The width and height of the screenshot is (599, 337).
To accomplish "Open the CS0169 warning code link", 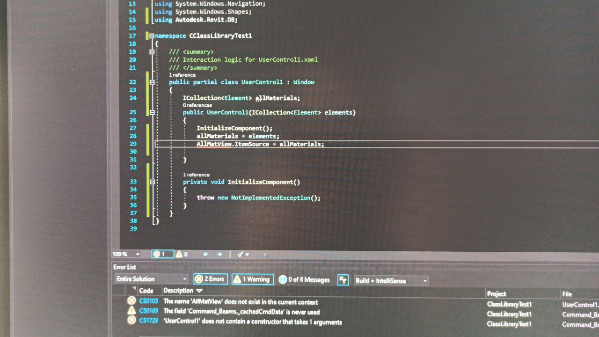I will (149, 311).
